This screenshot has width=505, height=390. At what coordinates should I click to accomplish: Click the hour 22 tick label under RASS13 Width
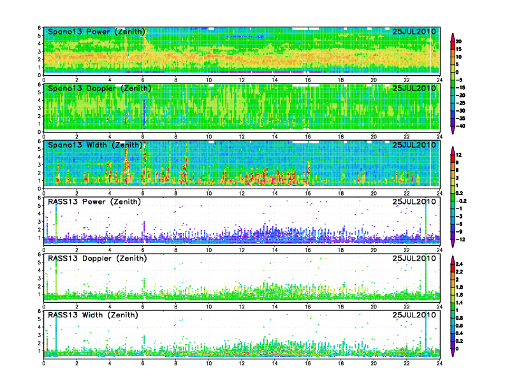[x=406, y=363]
